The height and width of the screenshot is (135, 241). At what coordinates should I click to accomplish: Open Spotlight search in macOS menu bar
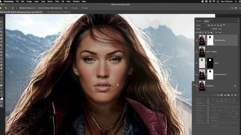pyautogui.click(x=236, y=1)
